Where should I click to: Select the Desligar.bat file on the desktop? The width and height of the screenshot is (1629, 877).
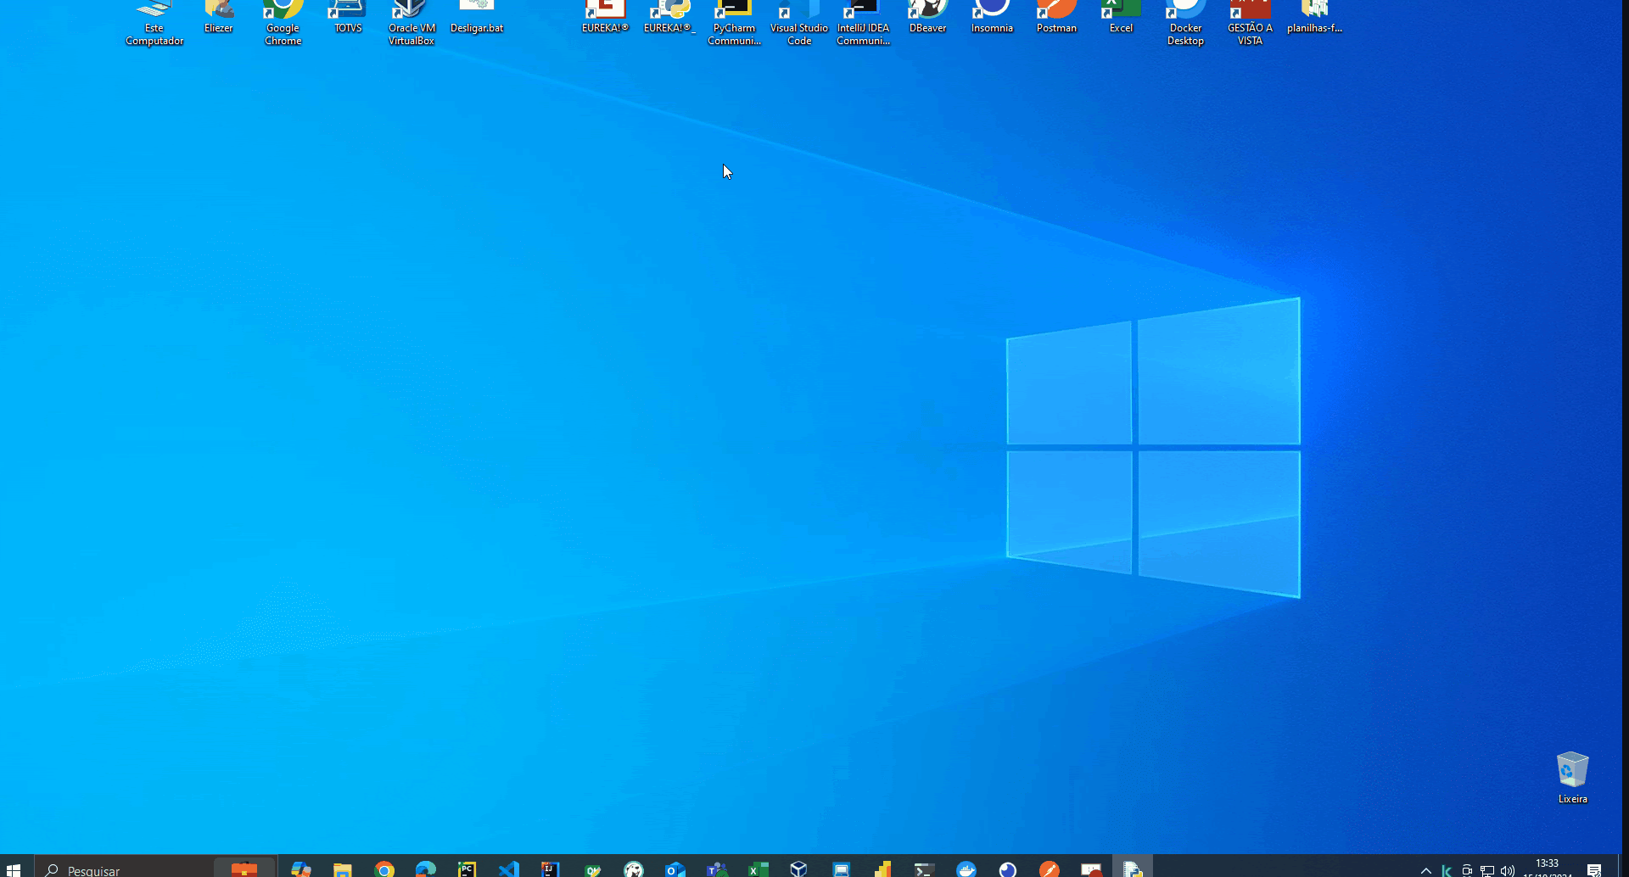point(477,19)
